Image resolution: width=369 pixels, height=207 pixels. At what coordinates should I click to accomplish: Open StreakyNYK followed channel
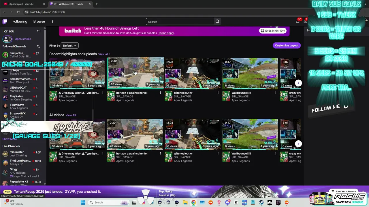(x=22, y=115)
